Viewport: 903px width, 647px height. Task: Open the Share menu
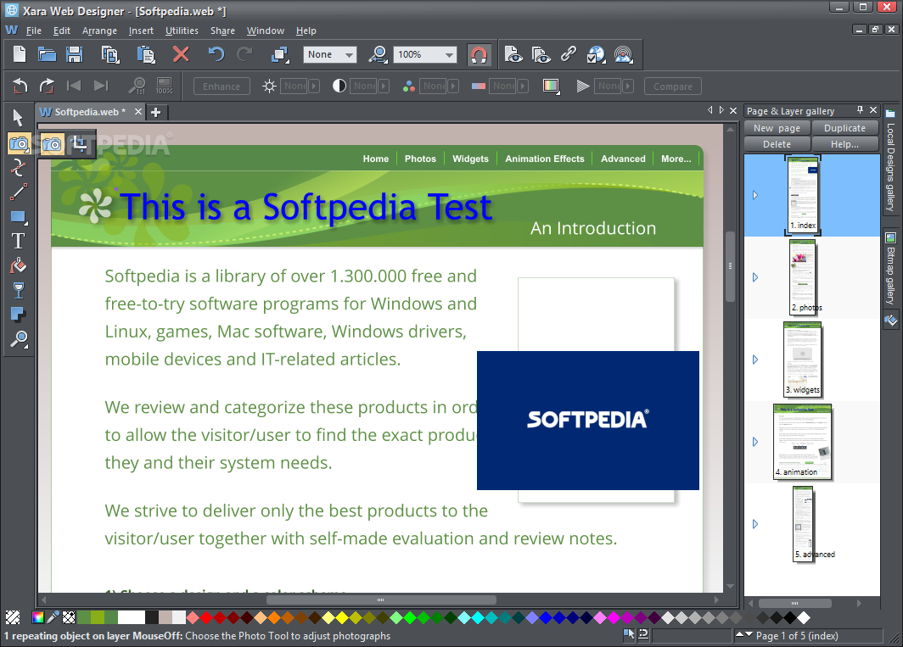click(x=222, y=31)
